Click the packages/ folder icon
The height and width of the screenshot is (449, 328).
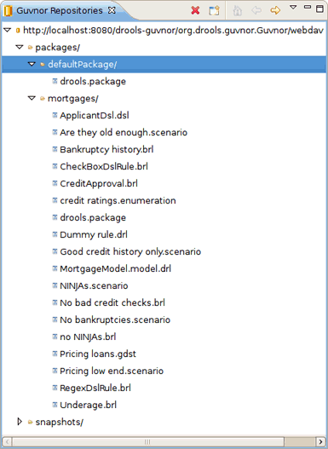tap(30, 47)
